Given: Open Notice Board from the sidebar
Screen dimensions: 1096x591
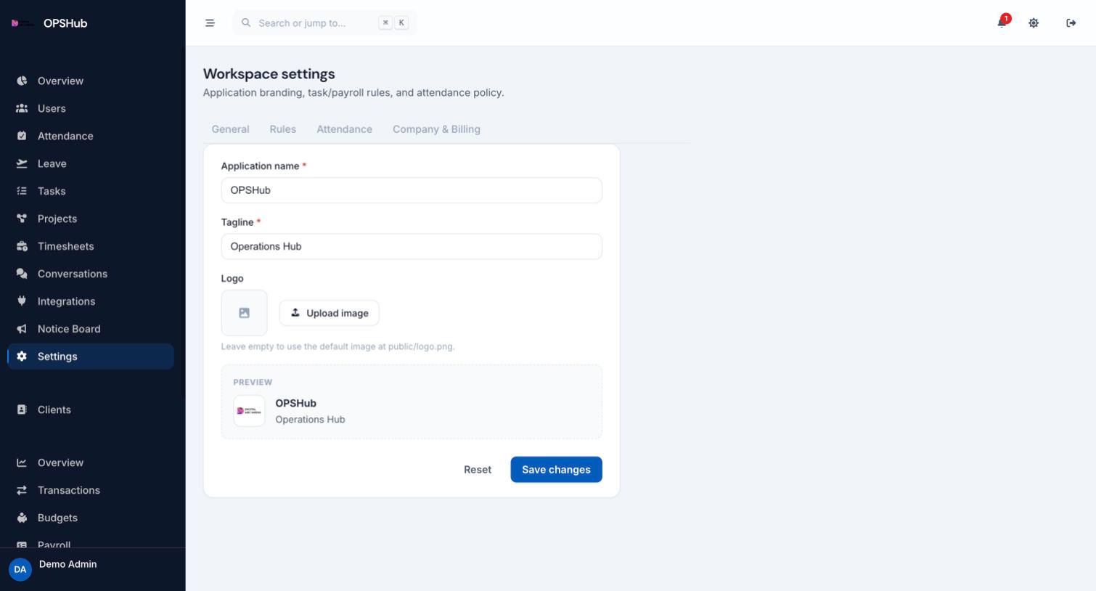Looking at the screenshot, I should 91,329.
